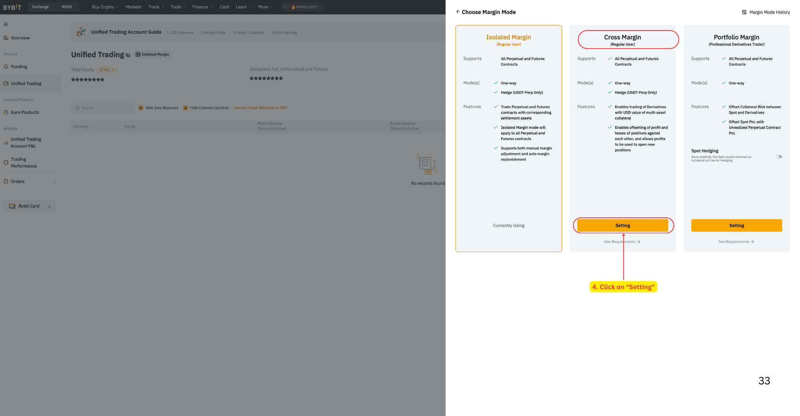The width and height of the screenshot is (800, 416).
Task: Expand the Tools dropdown menu
Action: [x=178, y=7]
